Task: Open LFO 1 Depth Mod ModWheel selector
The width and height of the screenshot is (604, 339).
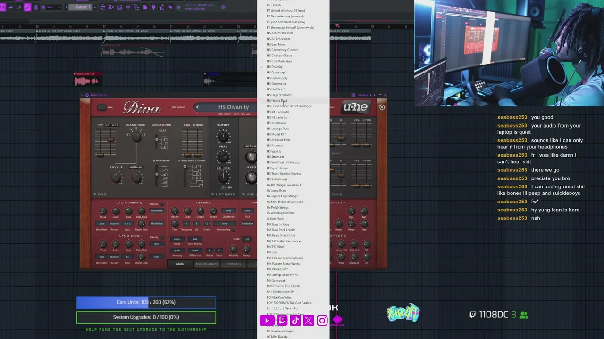Action: click(x=157, y=223)
